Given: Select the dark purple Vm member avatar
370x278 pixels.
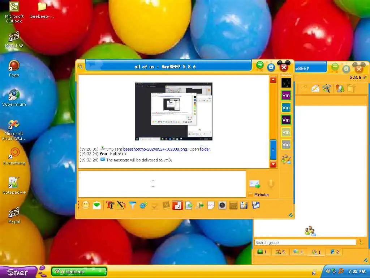Looking at the screenshot, I should [286, 120].
